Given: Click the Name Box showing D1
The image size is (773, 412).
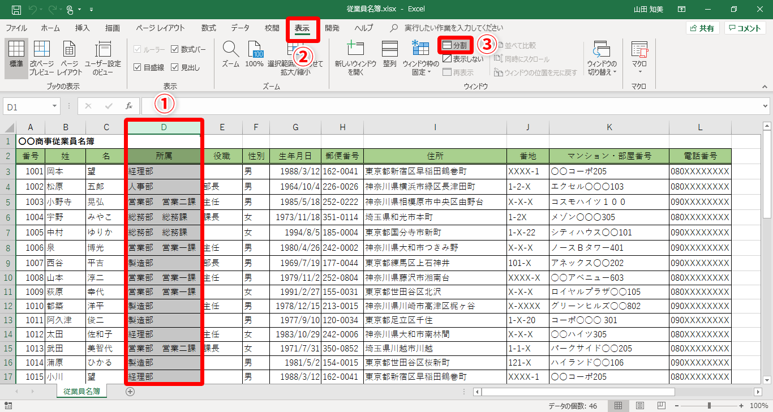Looking at the screenshot, I should pos(27,106).
